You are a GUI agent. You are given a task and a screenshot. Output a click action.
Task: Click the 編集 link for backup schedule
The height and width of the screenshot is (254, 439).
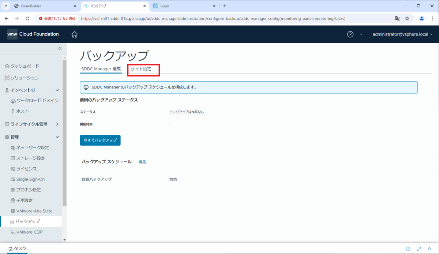coord(142,162)
